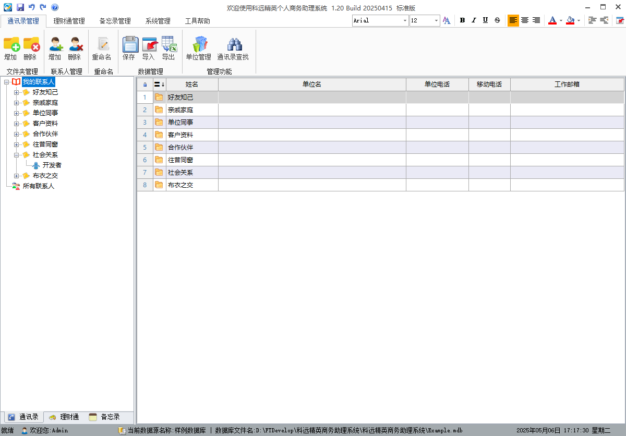The width and height of the screenshot is (626, 436).
Task: Click the font color letter A button
Action: (x=552, y=20)
